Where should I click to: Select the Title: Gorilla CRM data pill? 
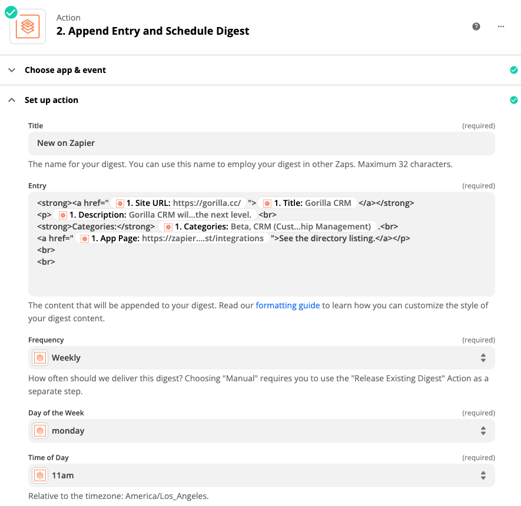pos(307,203)
